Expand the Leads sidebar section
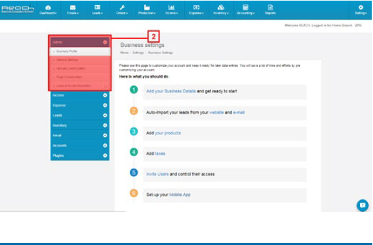The image size is (373, 245). click(80, 115)
